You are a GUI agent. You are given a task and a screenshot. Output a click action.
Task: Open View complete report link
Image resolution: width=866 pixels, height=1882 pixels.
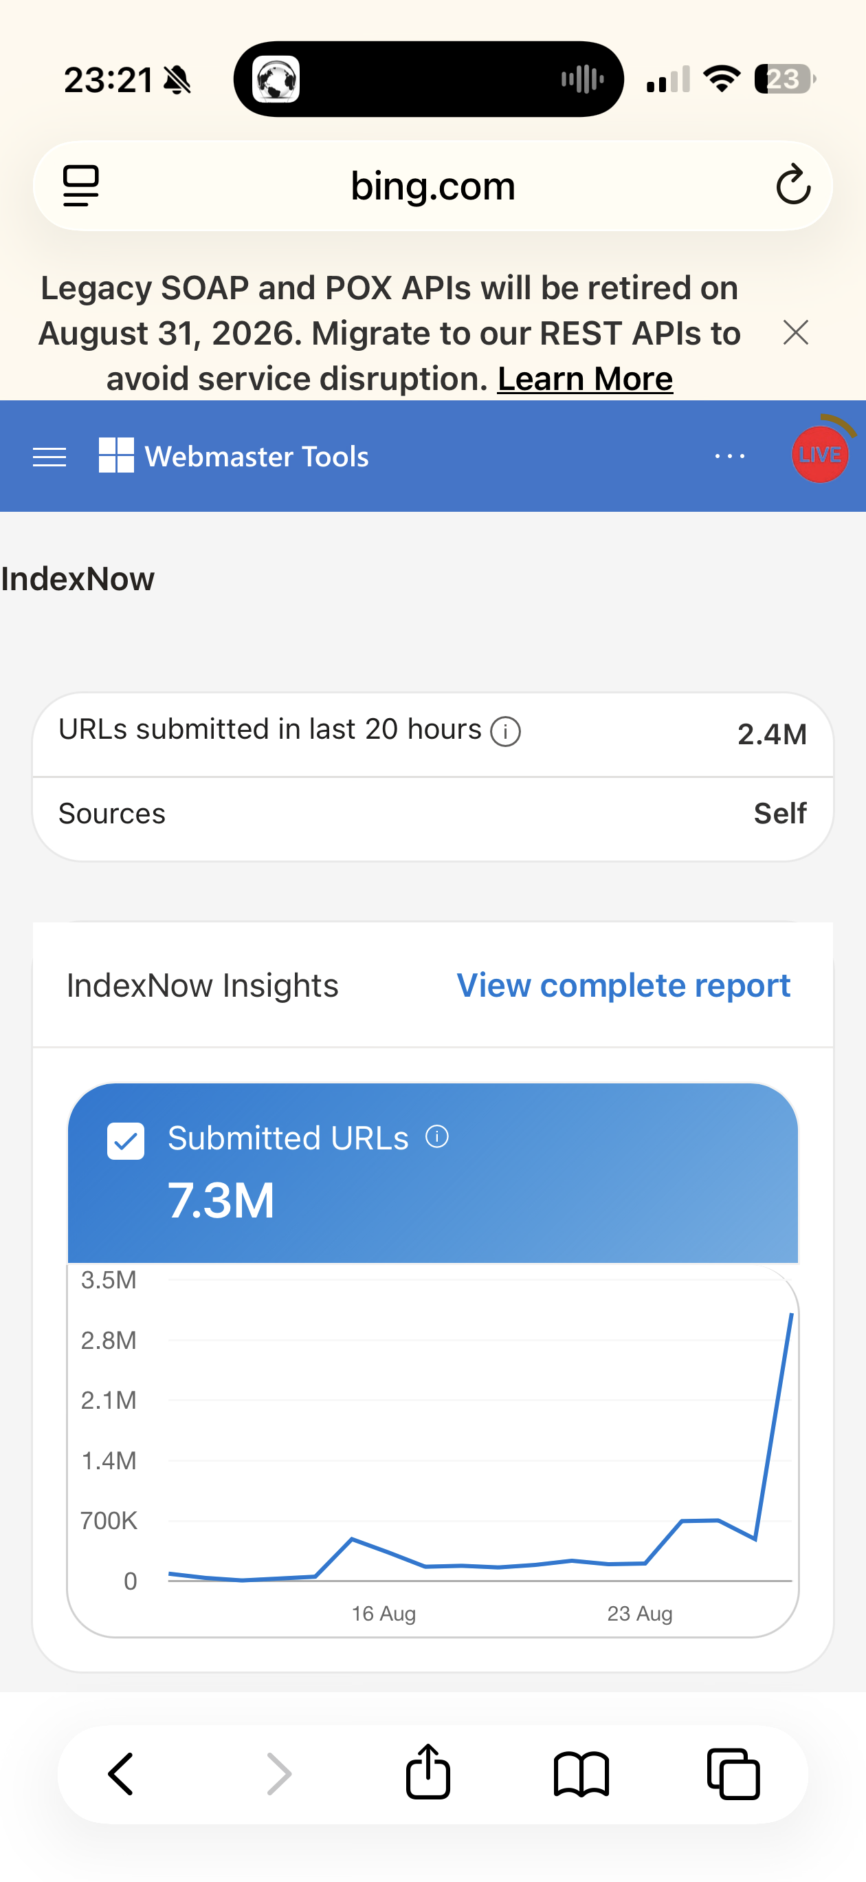point(623,986)
